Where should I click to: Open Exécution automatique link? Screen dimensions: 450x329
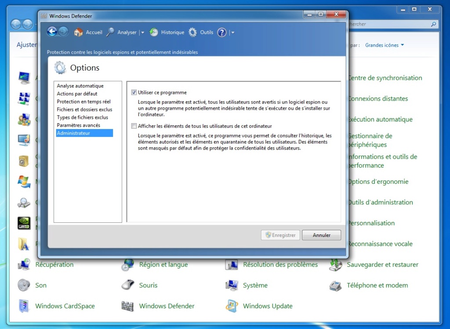(381, 119)
